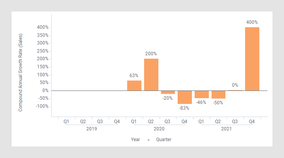Click the 400% bar for Q4 2021
Viewport: 284px width, 158px height.
252,59
